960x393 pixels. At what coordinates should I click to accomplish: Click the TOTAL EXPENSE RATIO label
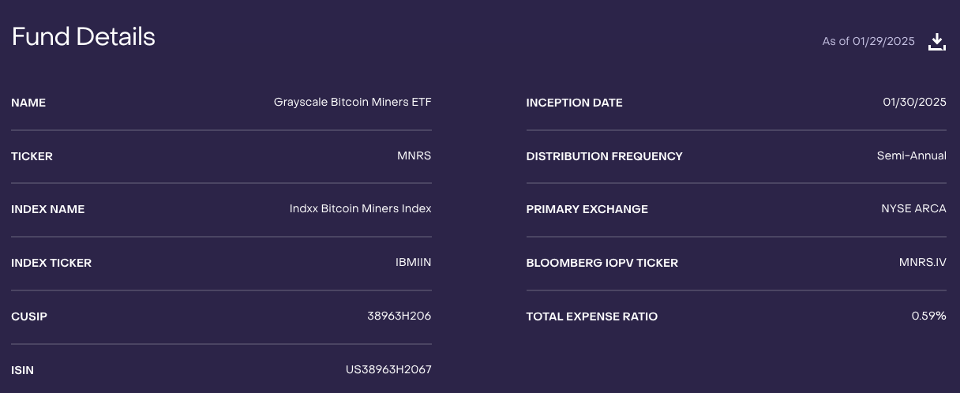[591, 316]
